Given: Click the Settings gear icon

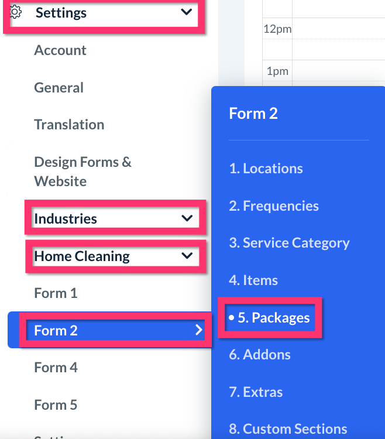Looking at the screenshot, I should click(x=16, y=12).
